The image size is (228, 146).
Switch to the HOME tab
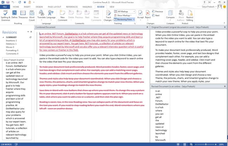point(16,7)
